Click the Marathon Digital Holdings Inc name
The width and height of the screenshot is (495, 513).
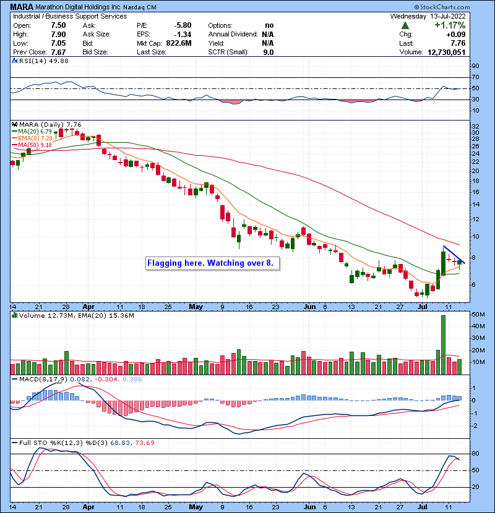click(x=77, y=7)
